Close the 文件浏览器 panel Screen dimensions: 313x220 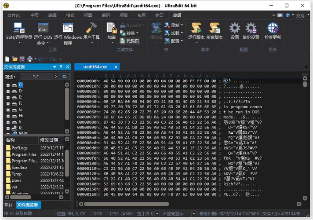click(x=67, y=67)
